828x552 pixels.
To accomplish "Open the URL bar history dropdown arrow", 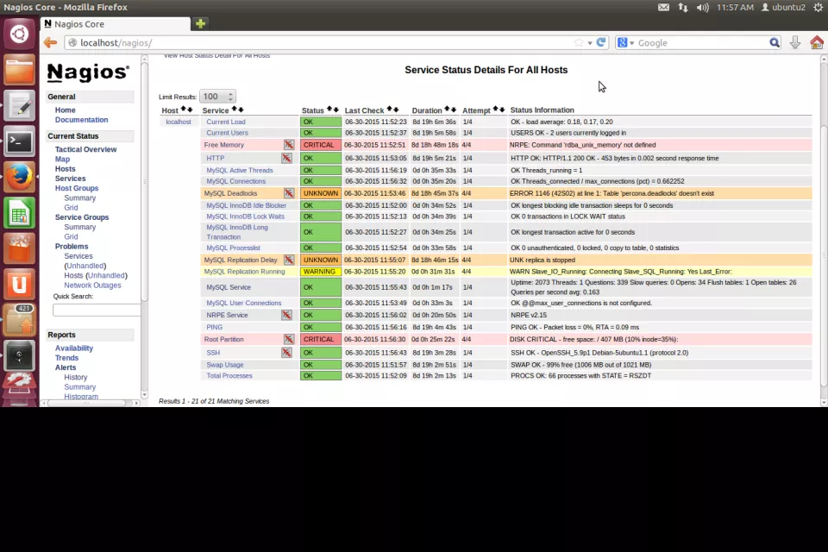I will tap(590, 43).
